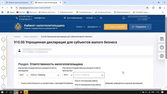Click the save document icon on right sidebar

click(162, 39)
